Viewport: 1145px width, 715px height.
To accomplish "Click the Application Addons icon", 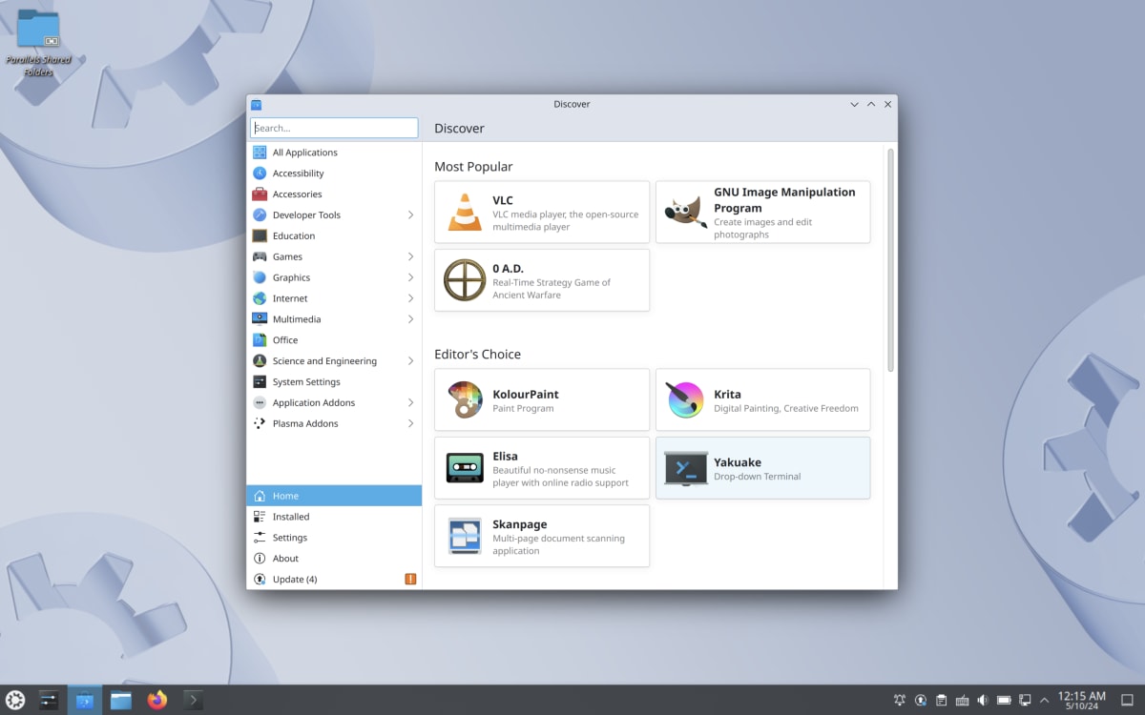I will [x=260, y=403].
